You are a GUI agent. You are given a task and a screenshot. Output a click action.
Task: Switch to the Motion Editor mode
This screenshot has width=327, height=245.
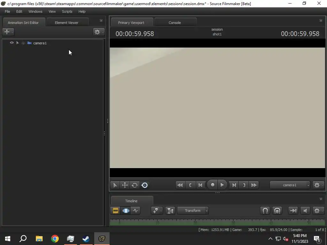coord(125,211)
